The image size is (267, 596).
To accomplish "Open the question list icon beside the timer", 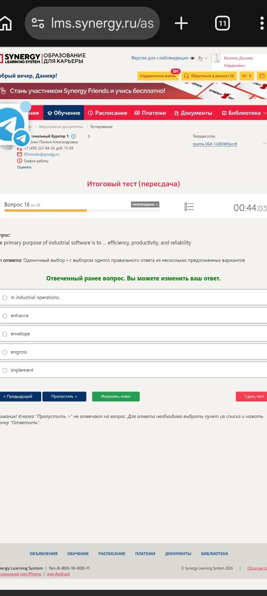I will tap(189, 207).
